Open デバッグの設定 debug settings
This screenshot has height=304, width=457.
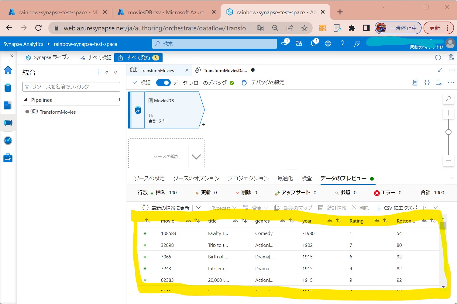263,82
